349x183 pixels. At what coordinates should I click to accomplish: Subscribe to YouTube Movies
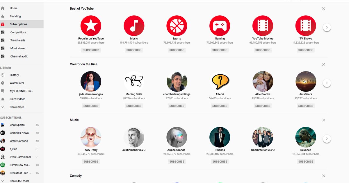(263, 50)
